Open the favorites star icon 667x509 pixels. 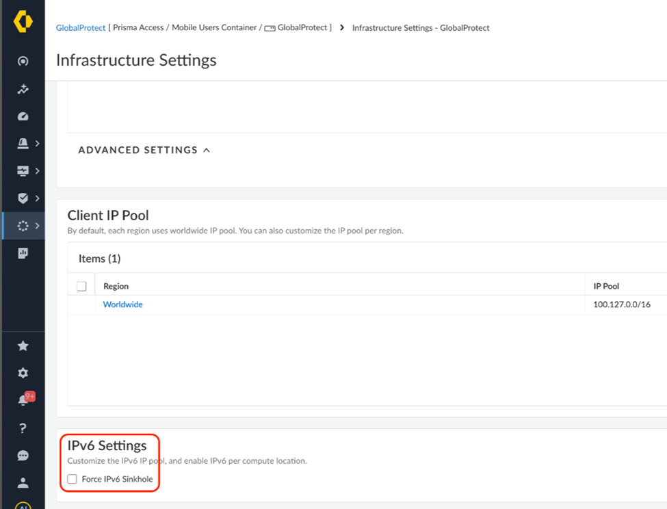(23, 346)
